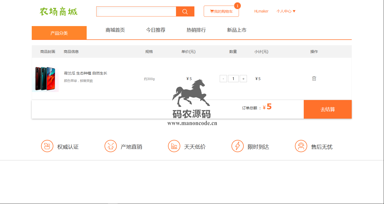Open the Hi,maker account link
The width and height of the screenshot is (384, 204).
pos(262,11)
